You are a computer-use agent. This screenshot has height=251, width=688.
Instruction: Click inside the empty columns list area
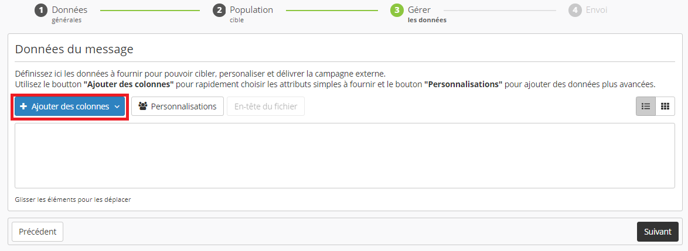point(345,156)
